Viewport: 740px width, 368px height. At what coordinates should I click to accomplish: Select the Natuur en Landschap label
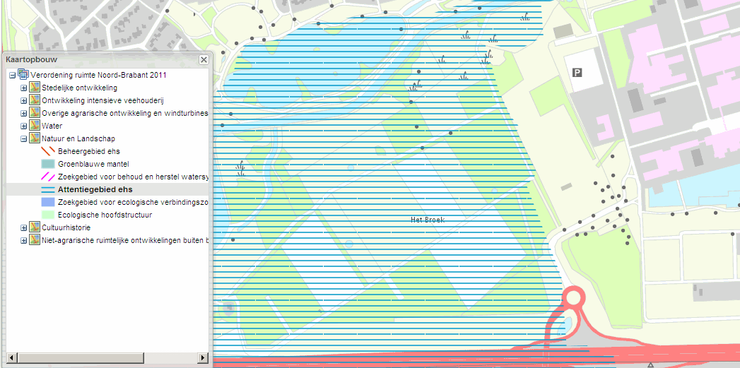78,138
